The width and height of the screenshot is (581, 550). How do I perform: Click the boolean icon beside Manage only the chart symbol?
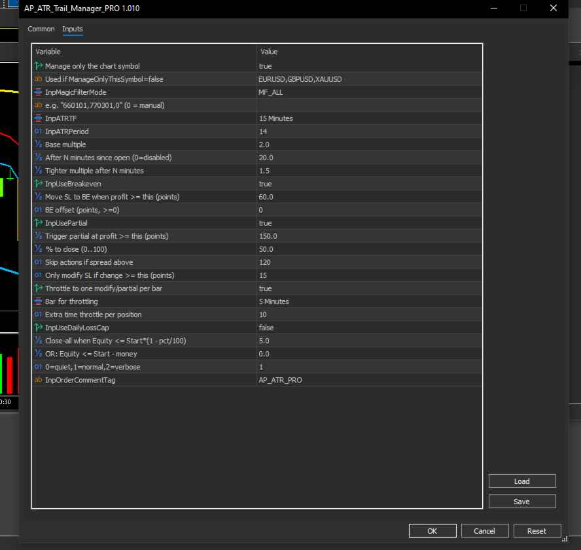(38, 66)
